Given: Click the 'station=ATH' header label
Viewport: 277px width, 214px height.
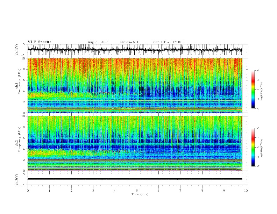Looking at the screenshot, I should pos(130,42).
